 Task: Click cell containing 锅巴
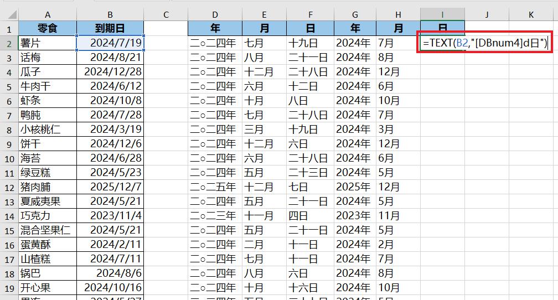click(x=48, y=273)
